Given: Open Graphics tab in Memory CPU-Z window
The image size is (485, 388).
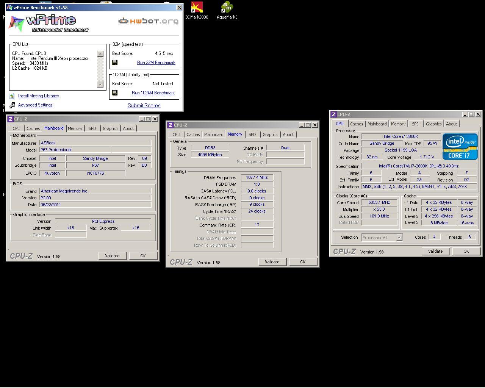Looking at the screenshot, I should (271, 135).
